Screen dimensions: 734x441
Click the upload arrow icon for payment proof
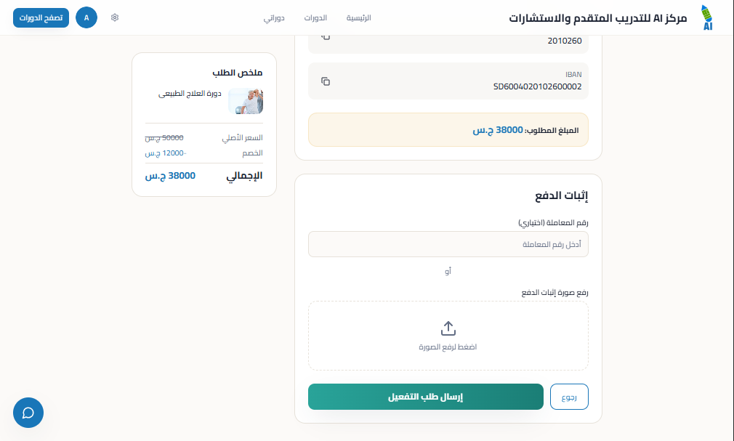click(x=448, y=328)
